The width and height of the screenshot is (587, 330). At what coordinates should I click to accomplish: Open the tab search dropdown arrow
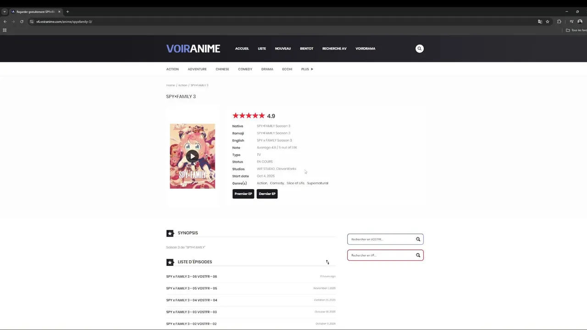pyautogui.click(x=5, y=11)
